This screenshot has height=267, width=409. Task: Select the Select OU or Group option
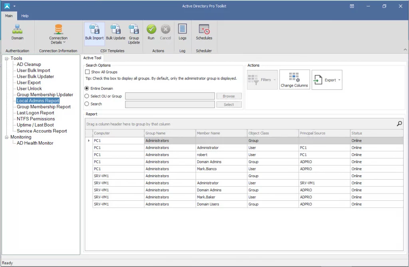point(87,96)
